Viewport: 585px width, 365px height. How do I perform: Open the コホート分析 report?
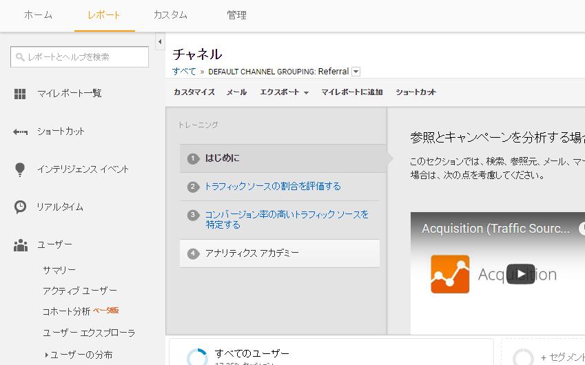[66, 311]
